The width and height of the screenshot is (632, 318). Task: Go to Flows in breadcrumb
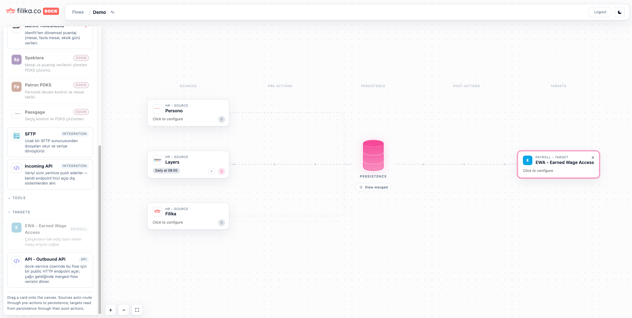(x=78, y=12)
